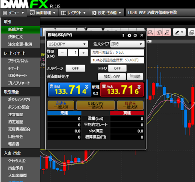
Task: Click the 数量(Lot) input field
Action: click(x=73, y=53)
